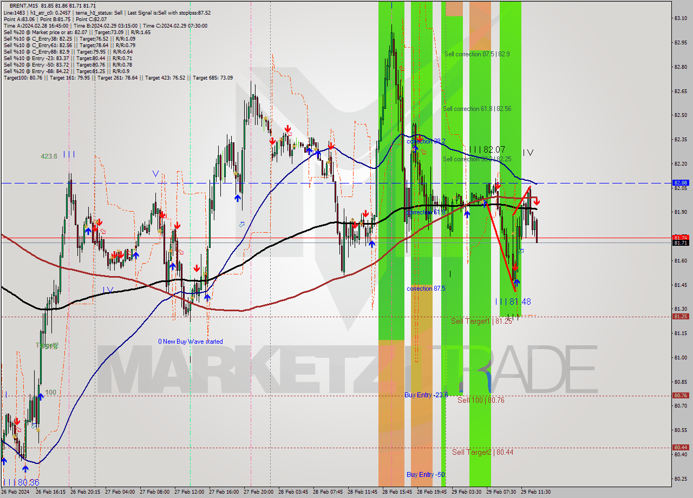Click the blue 82.08 price tag on axis
This screenshot has height=498, width=693.
point(681,183)
